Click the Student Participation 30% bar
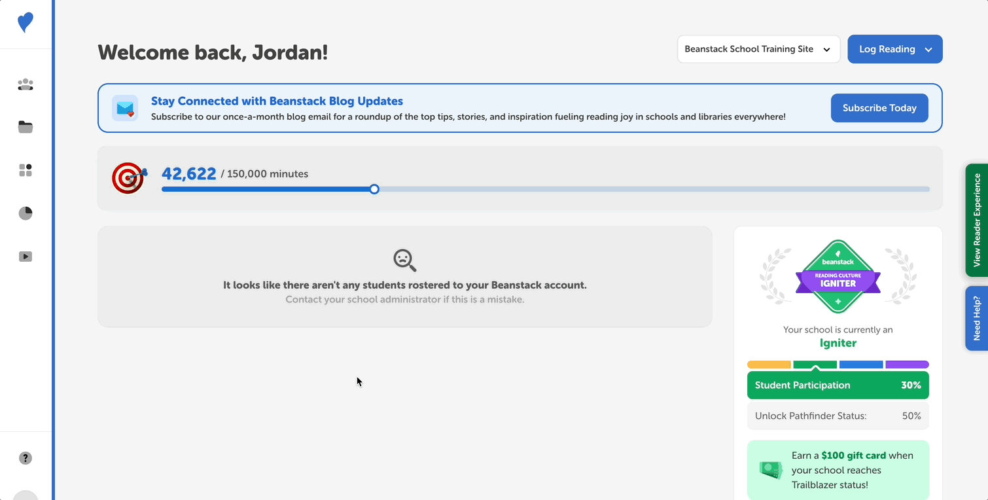 (838, 385)
